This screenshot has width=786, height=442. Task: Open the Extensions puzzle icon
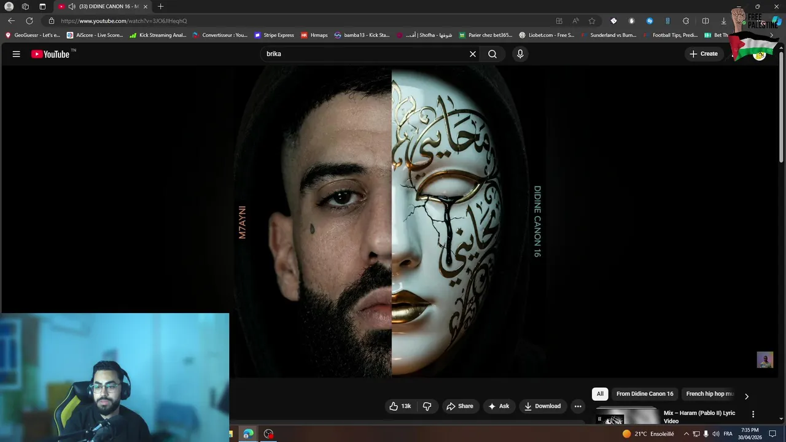(686, 21)
